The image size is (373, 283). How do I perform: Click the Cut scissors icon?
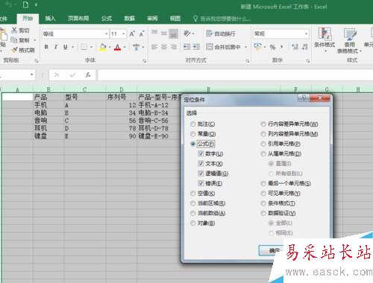tap(14, 30)
